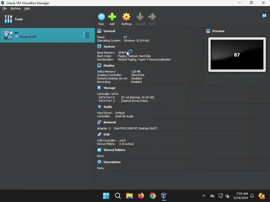The width and height of the screenshot is (270, 202).
Task: Launch Google Chrome from the taskbar
Action: [x=153, y=196]
